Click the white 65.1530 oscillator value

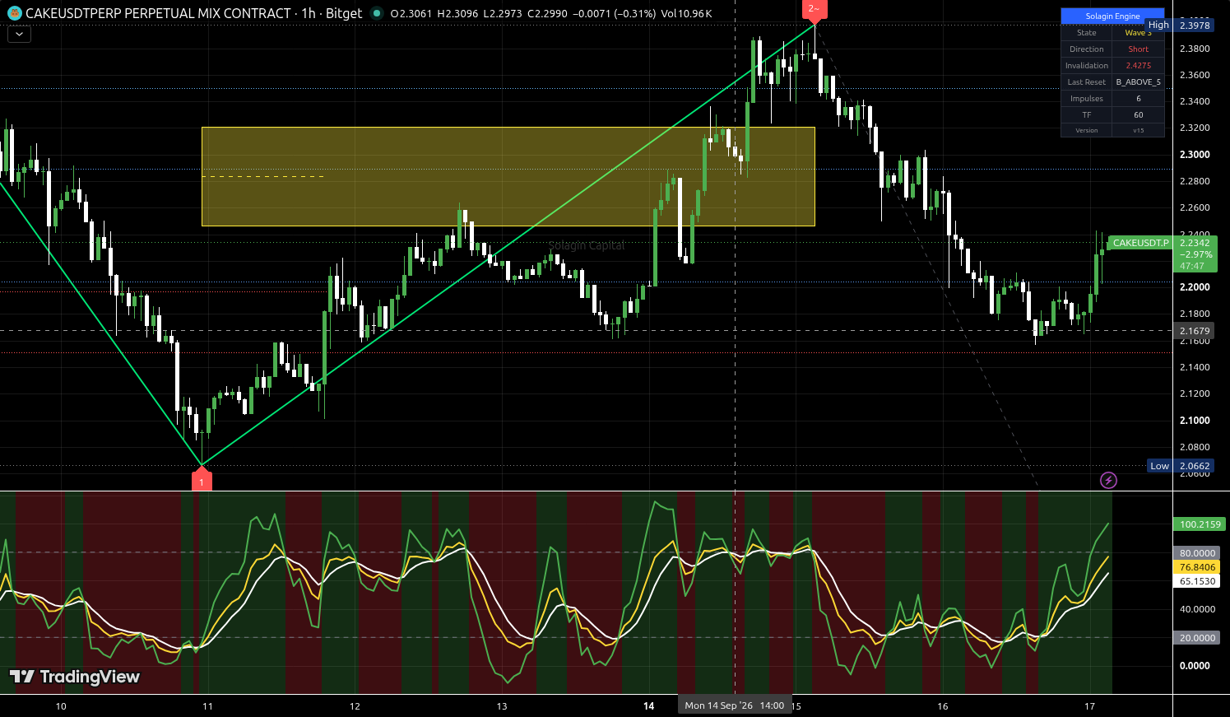tap(1197, 581)
